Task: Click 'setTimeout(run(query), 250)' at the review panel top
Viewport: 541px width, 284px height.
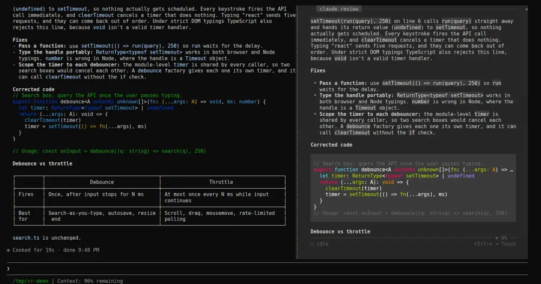Action: click(351, 21)
